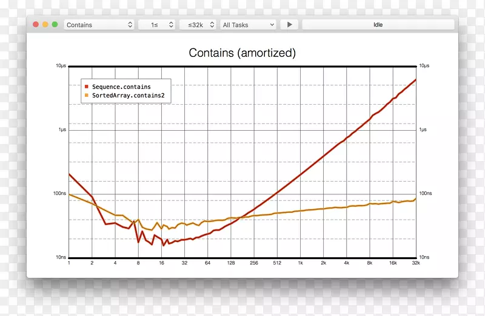
Task: Select the 512 tick label on x-axis
Action: click(x=277, y=263)
